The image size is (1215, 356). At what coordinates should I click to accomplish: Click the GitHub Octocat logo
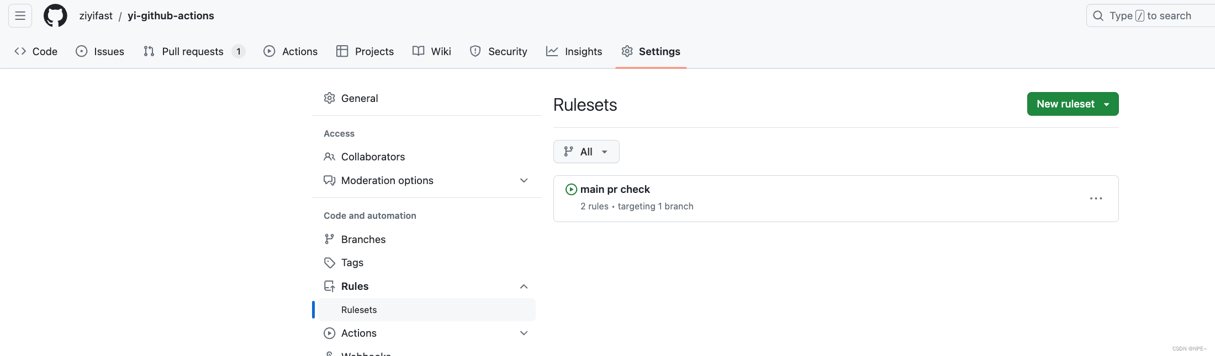pyautogui.click(x=55, y=15)
